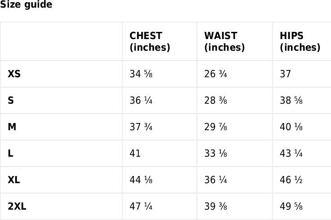The width and height of the screenshot is (331, 220).
Task: Click the L hips value 43 ¼
Action: 291,154
